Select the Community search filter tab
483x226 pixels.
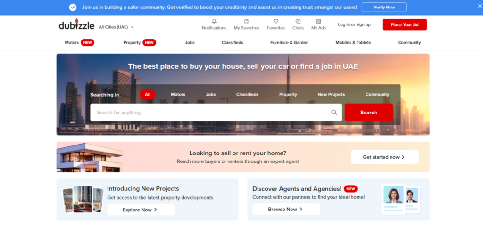tap(377, 94)
